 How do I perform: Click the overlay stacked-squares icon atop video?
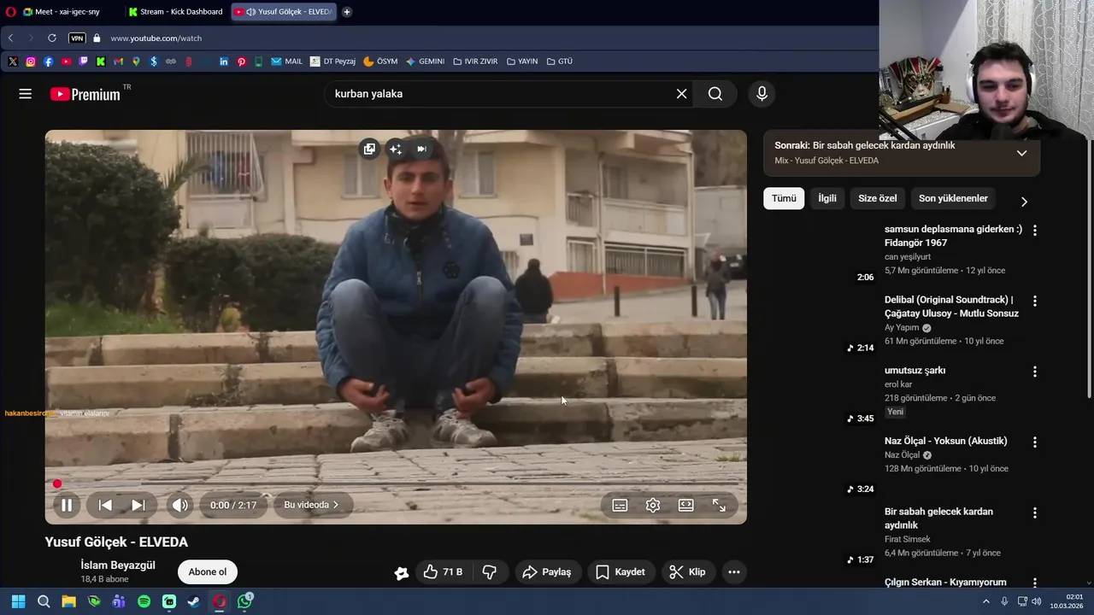(x=369, y=149)
